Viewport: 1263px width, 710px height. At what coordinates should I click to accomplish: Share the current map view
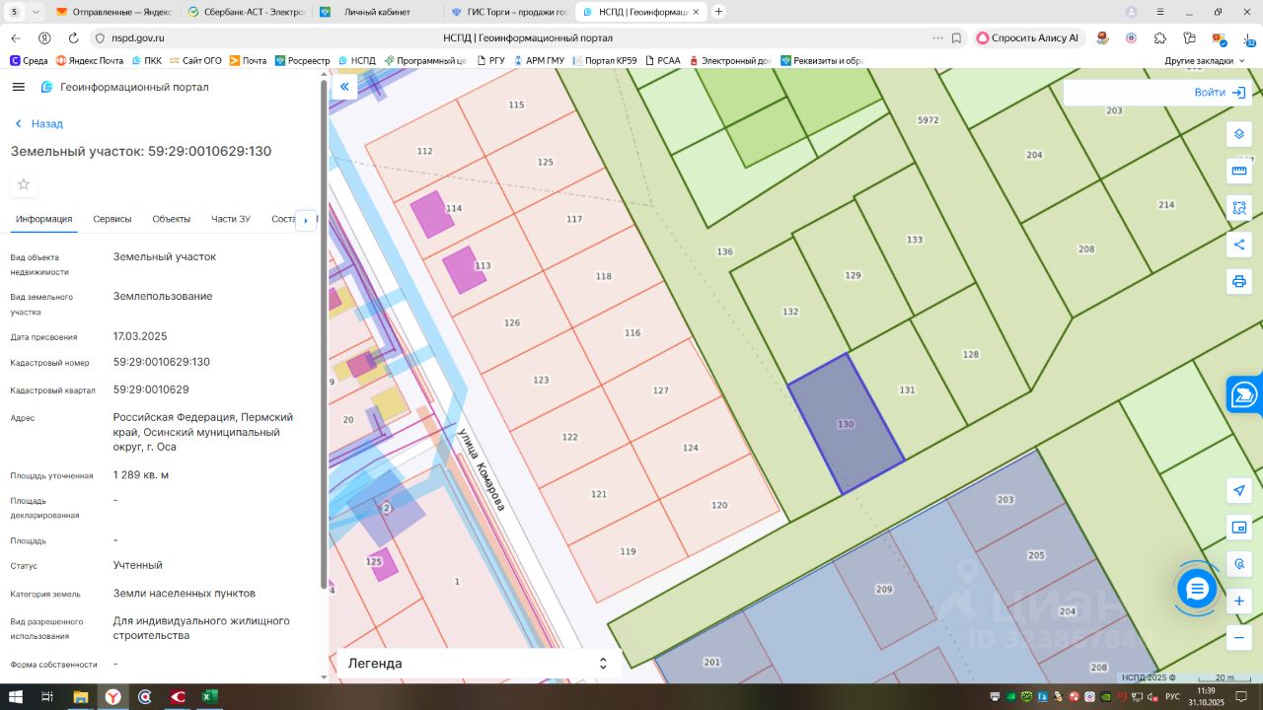coord(1239,245)
